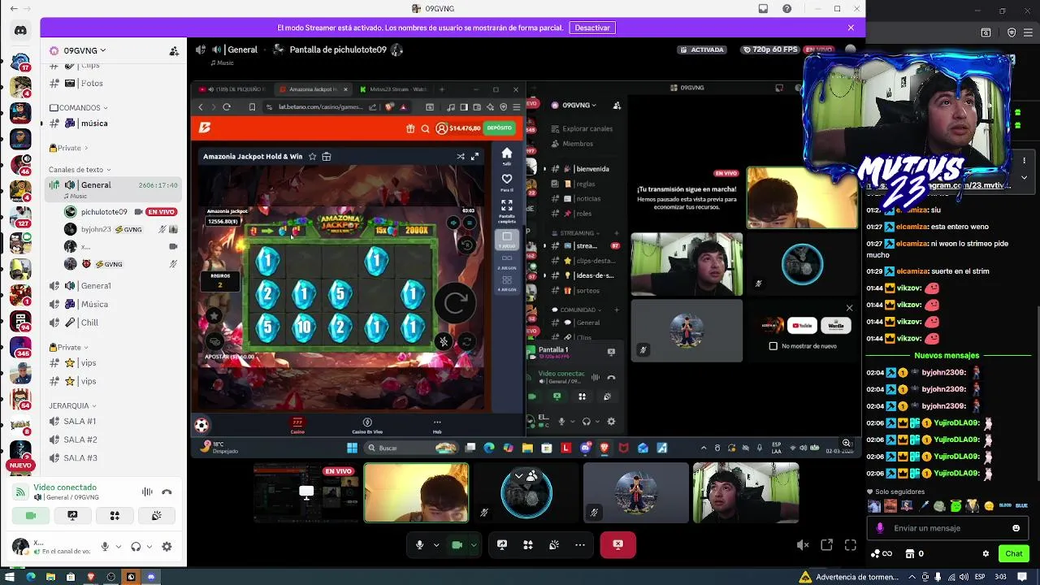The height and width of the screenshot is (585, 1040).
Task: Open more options ellipsis in the call bar
Action: pos(579,545)
